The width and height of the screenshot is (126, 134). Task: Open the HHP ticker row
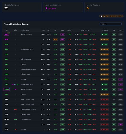[6, 44]
